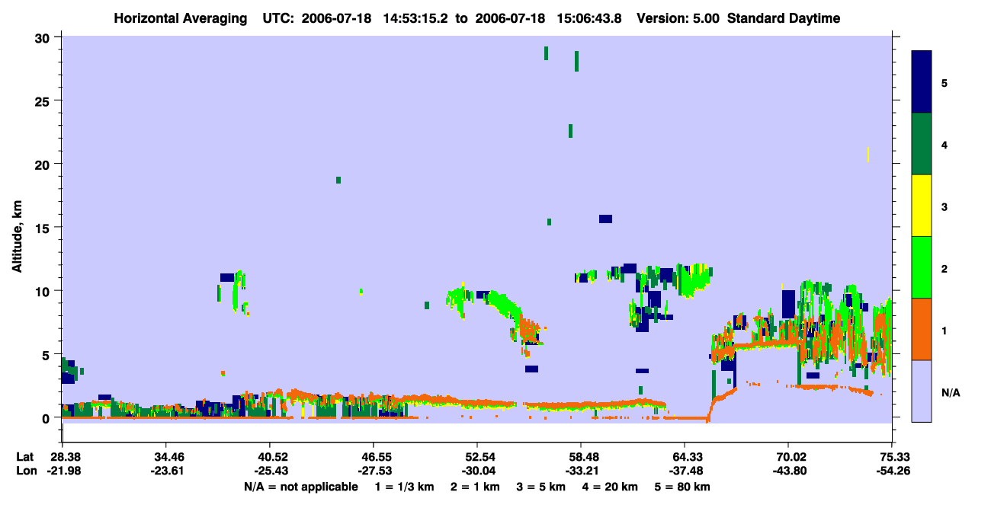Click the legend entry '4 = 20 km'

click(611, 487)
